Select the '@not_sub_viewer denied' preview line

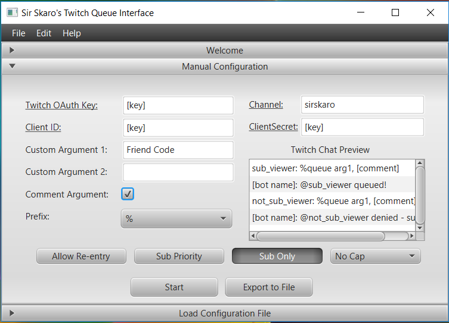coord(332,218)
